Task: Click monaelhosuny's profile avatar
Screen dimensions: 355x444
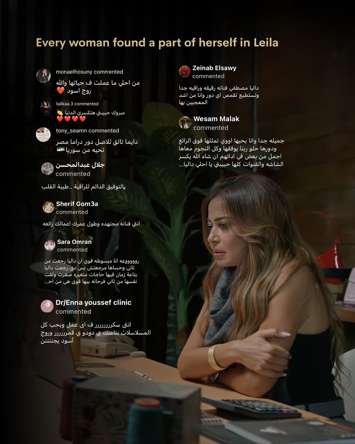Action: click(43, 76)
